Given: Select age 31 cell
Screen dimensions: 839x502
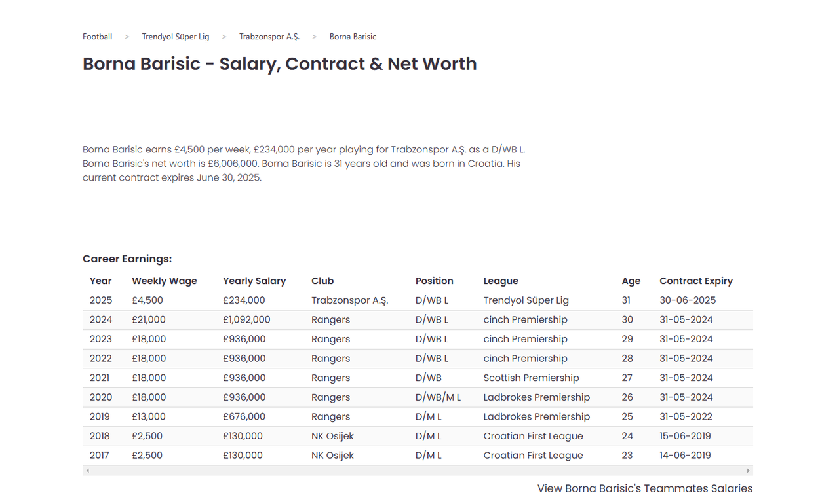Looking at the screenshot, I should [x=627, y=300].
